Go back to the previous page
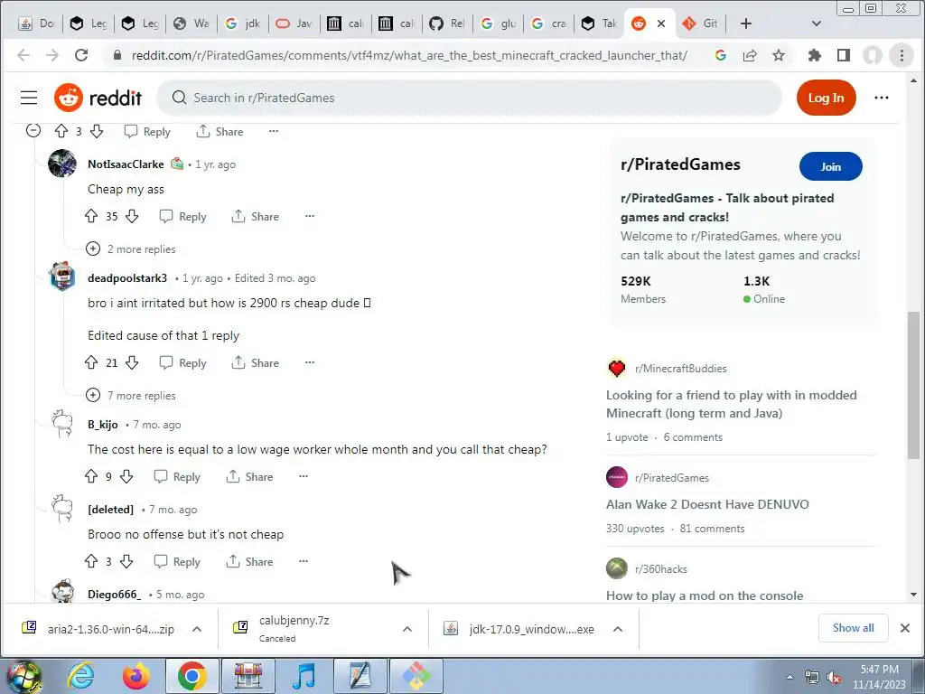 click(x=23, y=55)
